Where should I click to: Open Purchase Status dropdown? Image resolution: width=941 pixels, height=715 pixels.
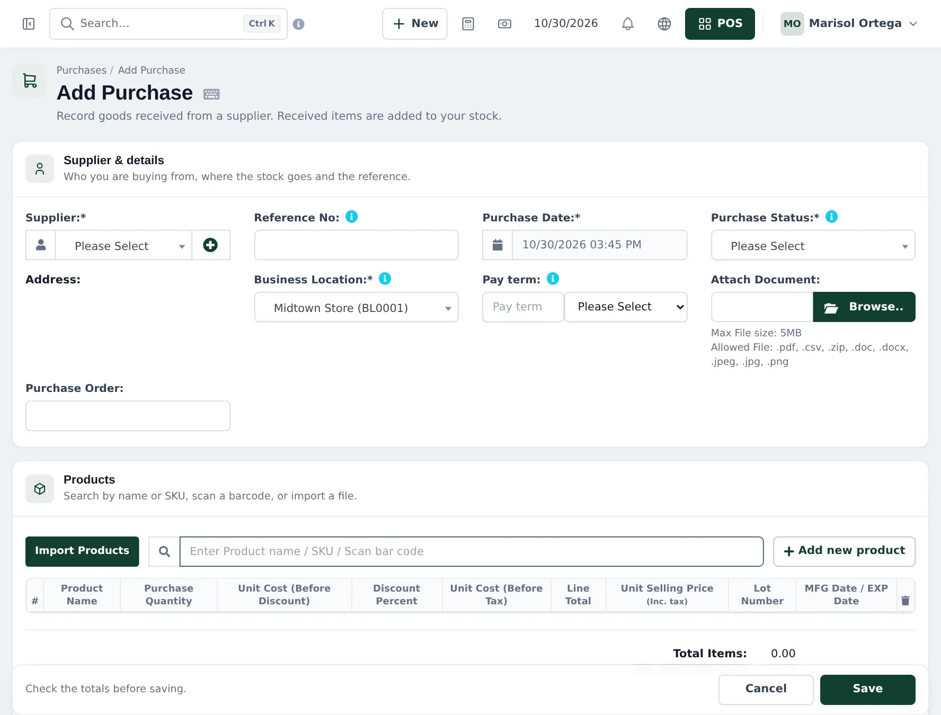(x=813, y=245)
